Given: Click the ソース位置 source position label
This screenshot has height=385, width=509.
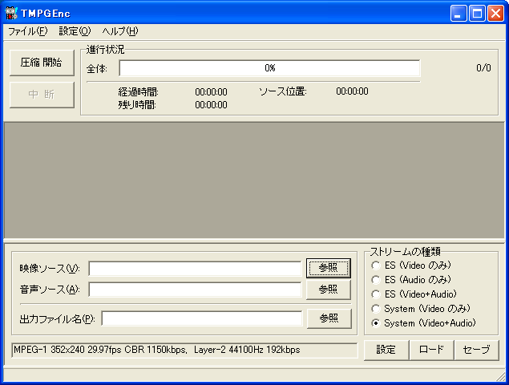Looking at the screenshot, I should (283, 91).
